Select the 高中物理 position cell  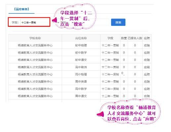(81, 74)
